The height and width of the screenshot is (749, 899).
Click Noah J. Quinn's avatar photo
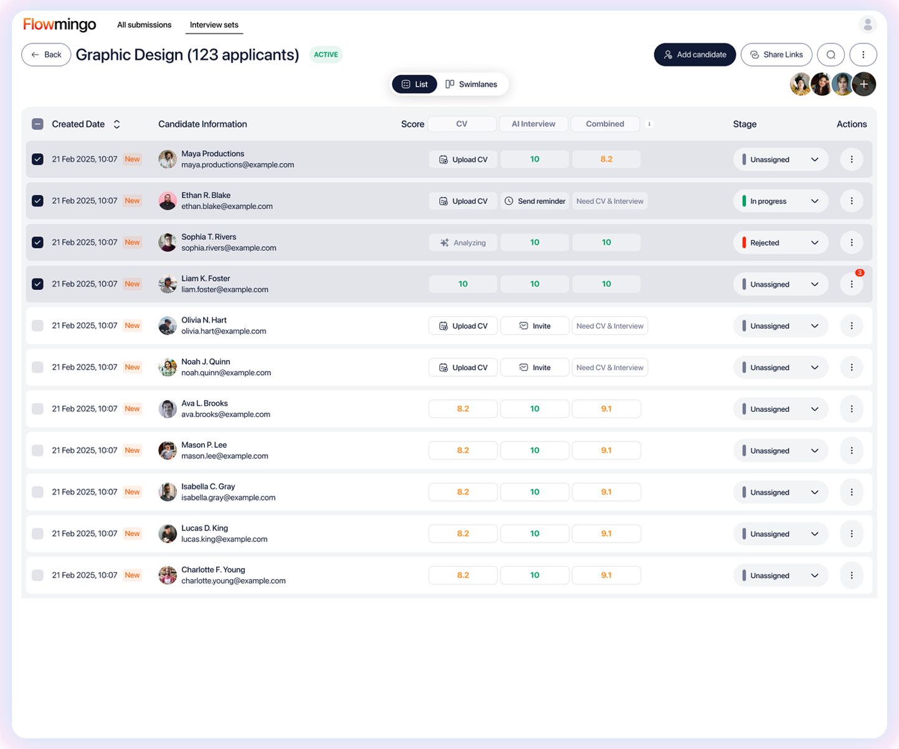(x=167, y=367)
